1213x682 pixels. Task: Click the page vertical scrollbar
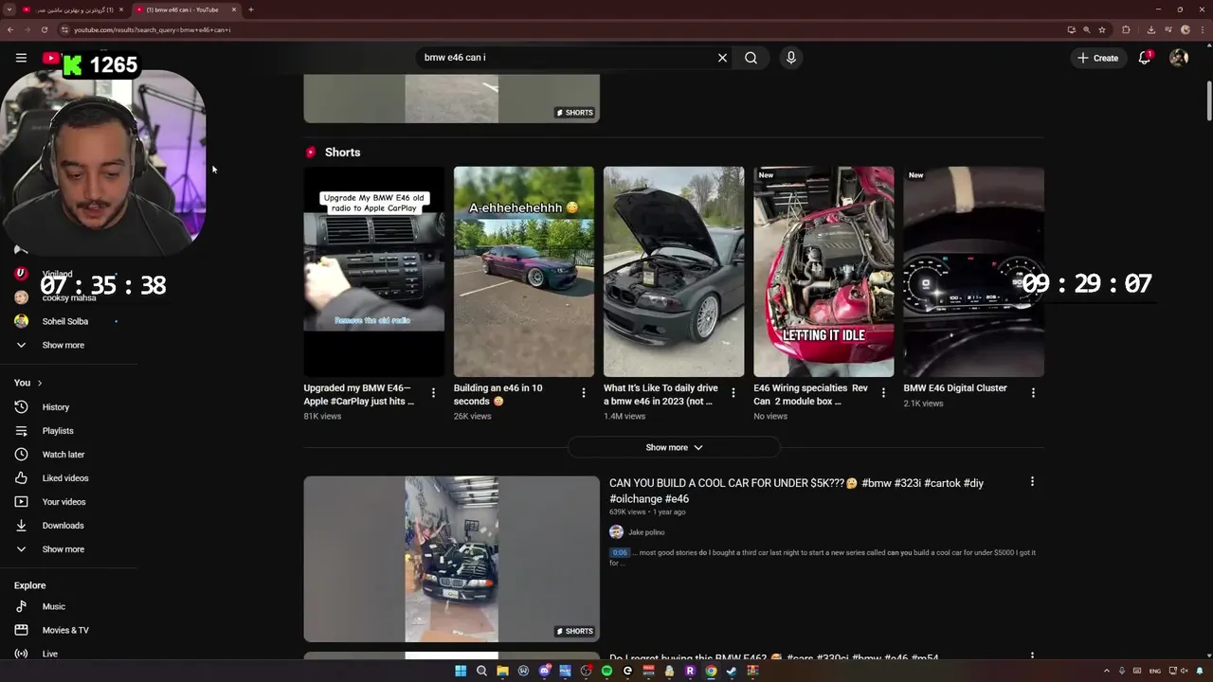(1208, 99)
